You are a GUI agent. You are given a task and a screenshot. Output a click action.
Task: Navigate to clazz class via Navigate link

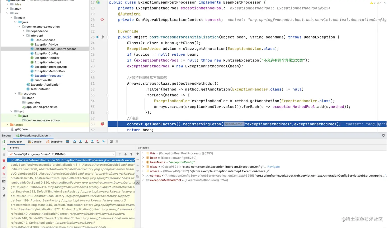coord(273,167)
